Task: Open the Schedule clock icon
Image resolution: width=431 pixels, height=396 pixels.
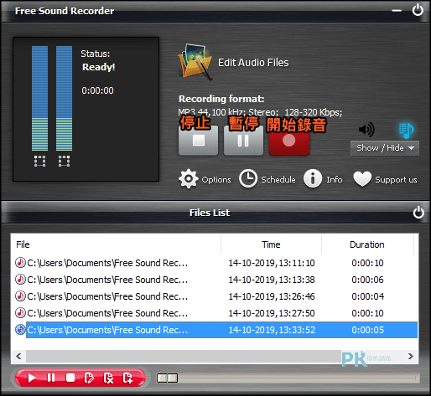Action: click(248, 178)
